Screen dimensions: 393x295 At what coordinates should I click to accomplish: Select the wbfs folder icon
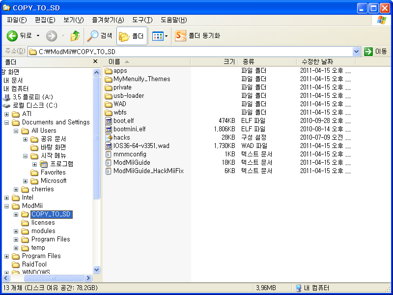point(108,113)
